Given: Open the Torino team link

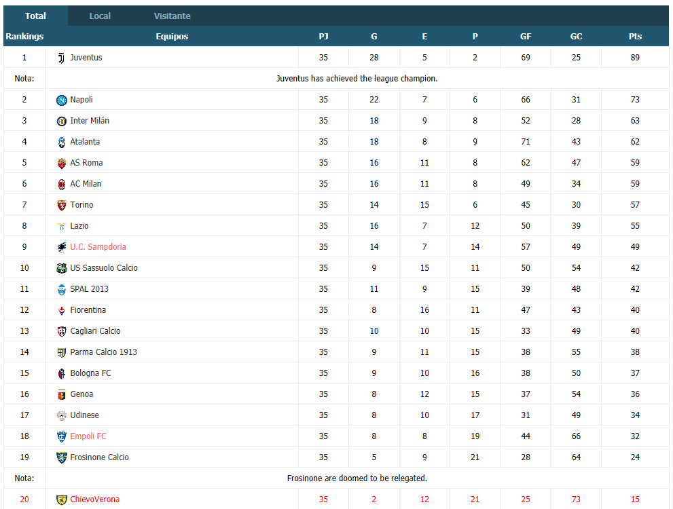Looking at the screenshot, I should [82, 204].
